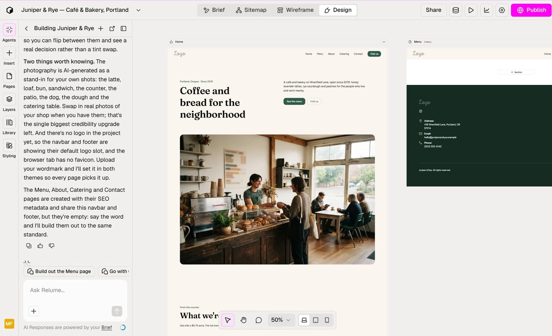
Task: Select the Home page frame label
Action: point(179,42)
